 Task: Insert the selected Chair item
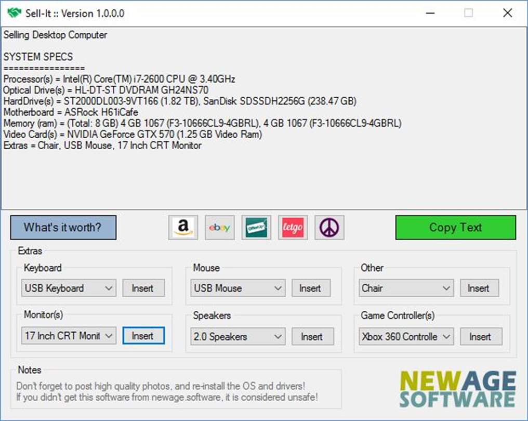coord(480,288)
